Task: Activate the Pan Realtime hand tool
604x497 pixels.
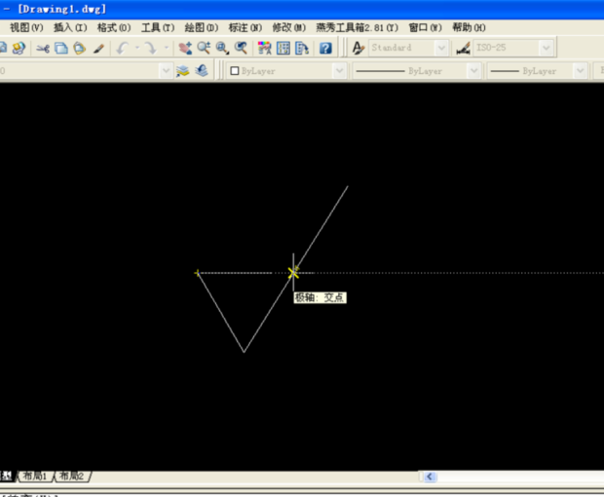Action: coord(185,48)
